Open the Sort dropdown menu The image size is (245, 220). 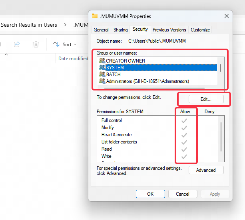pos(67,45)
